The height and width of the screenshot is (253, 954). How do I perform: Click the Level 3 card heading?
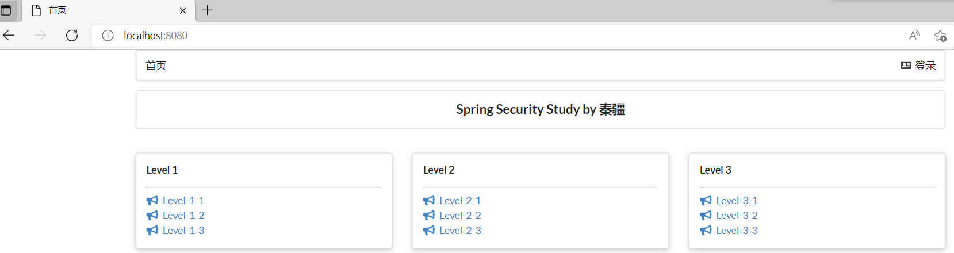(715, 170)
